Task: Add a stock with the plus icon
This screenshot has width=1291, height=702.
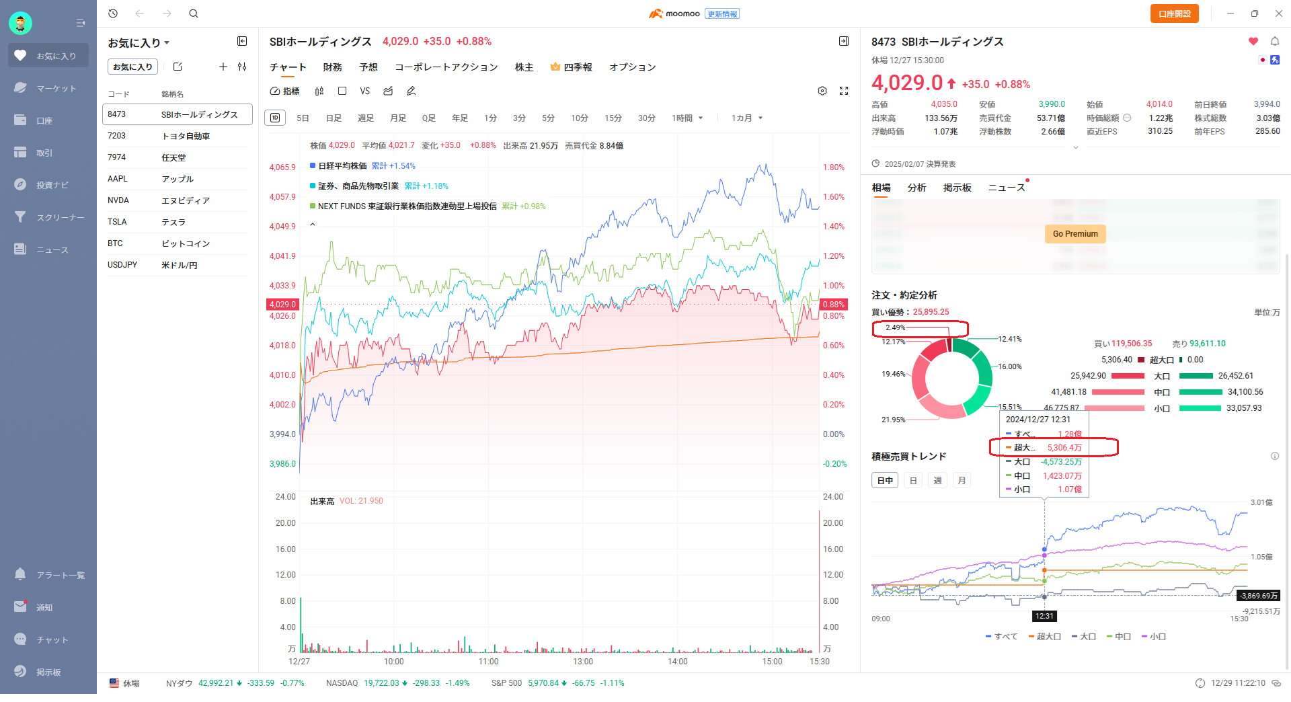Action: 223,67
